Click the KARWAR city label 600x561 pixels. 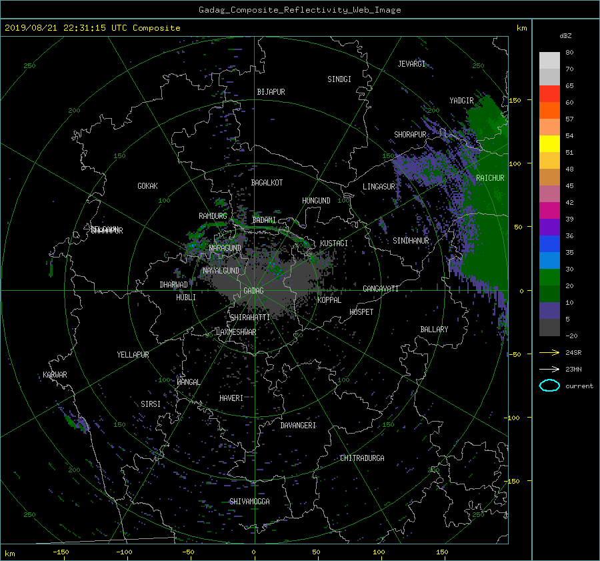pos(55,374)
